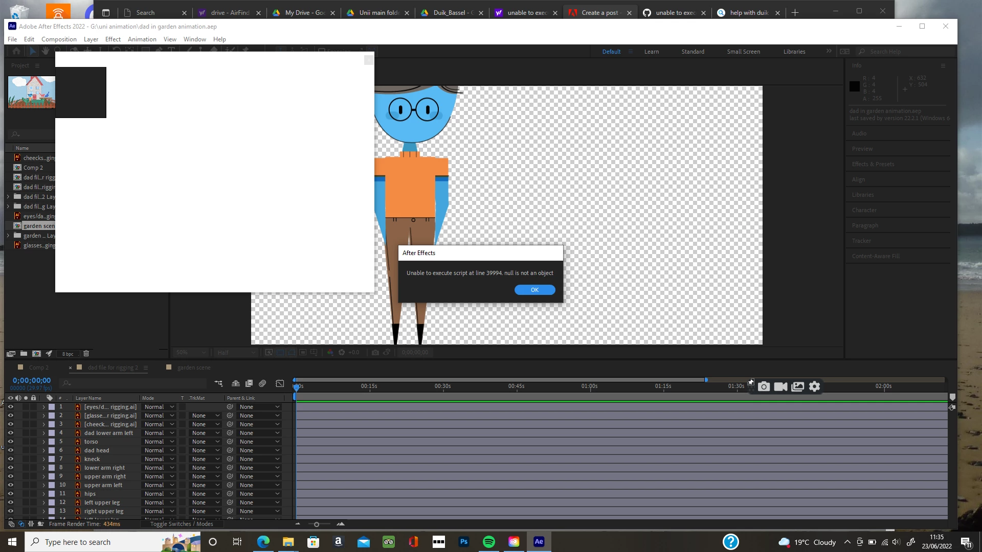This screenshot has height=552, width=982.
Task: Switch to the garden scene timeline tab
Action: 193,367
